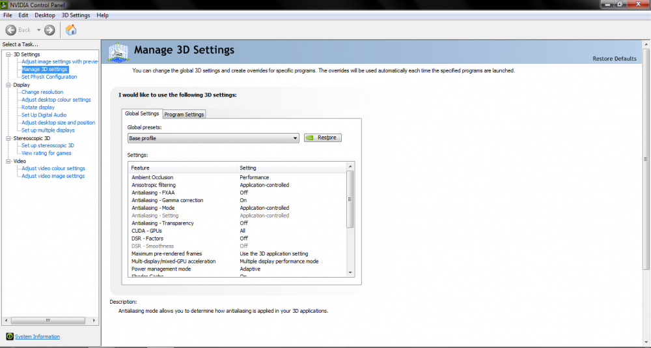The height and width of the screenshot is (348, 651).
Task: Click the Restore Defaults link
Action: point(614,59)
